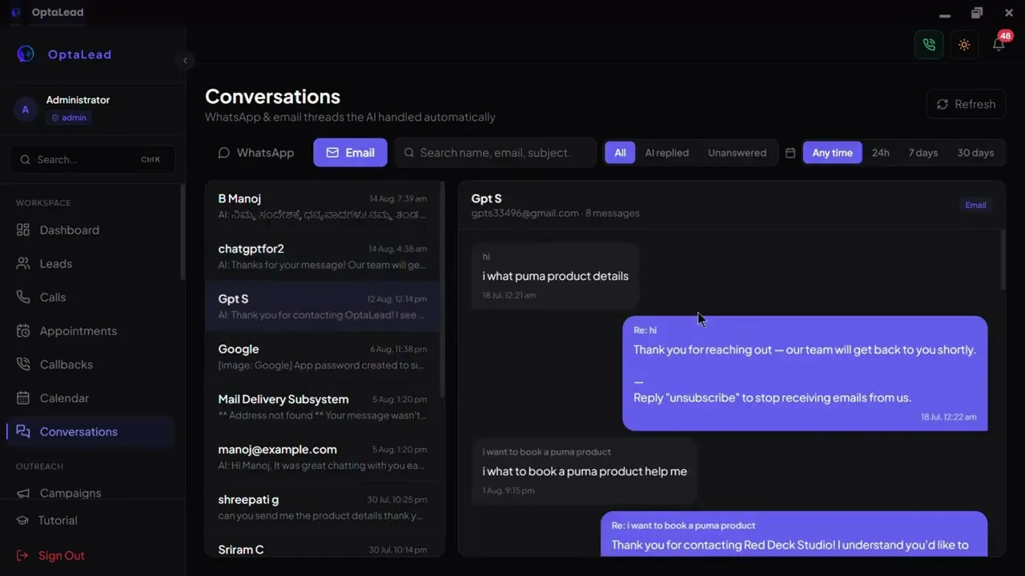
Task: Open the Mail Delivery Subsystem conversation
Action: [x=323, y=406]
